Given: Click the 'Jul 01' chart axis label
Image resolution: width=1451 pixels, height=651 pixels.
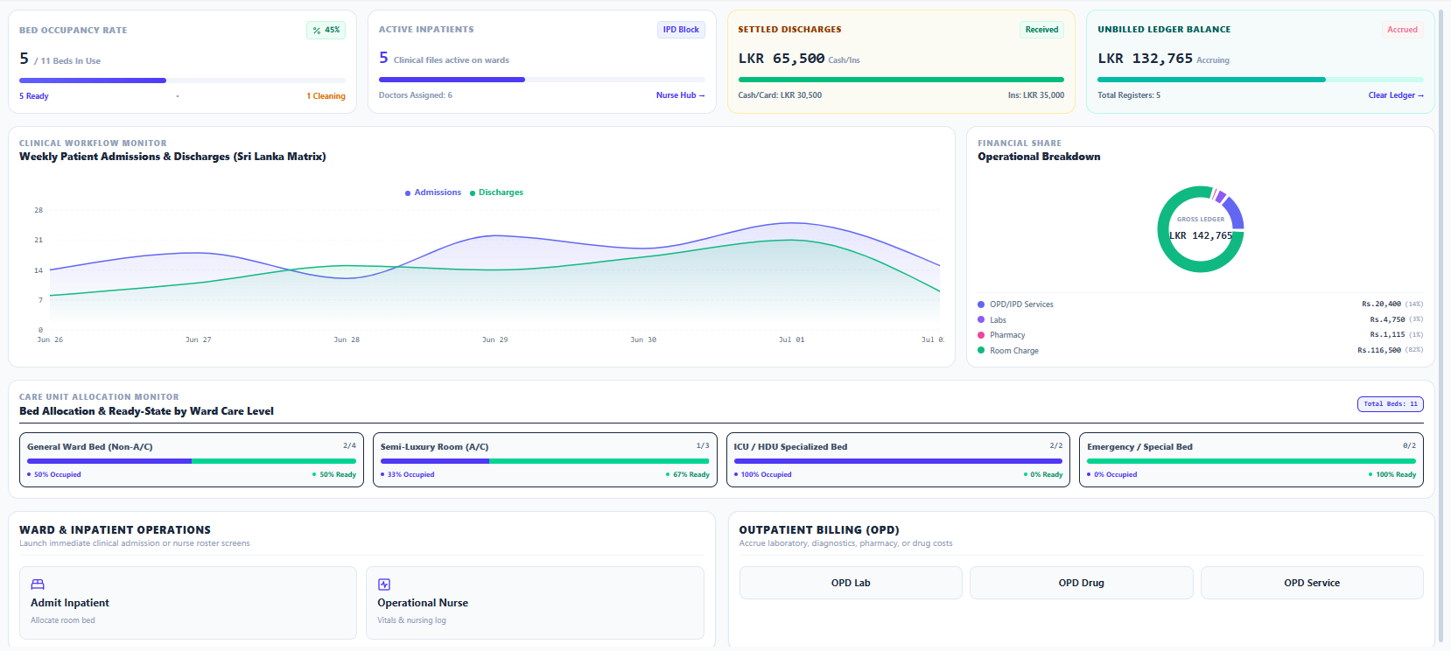Looking at the screenshot, I should [x=792, y=339].
